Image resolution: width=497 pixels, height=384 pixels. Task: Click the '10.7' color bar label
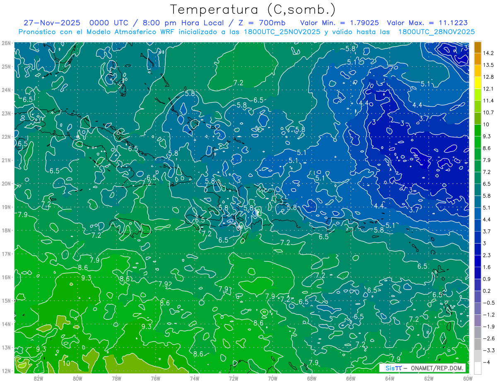coord(489,112)
